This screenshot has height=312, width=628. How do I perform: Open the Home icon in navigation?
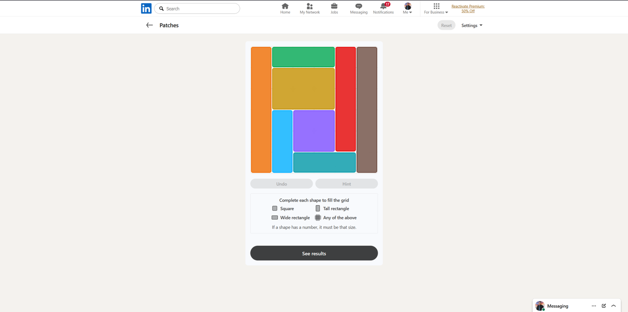pos(285,6)
